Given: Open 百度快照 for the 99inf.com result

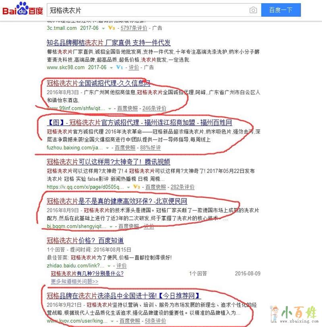Looking at the screenshot, I should click(127, 108).
